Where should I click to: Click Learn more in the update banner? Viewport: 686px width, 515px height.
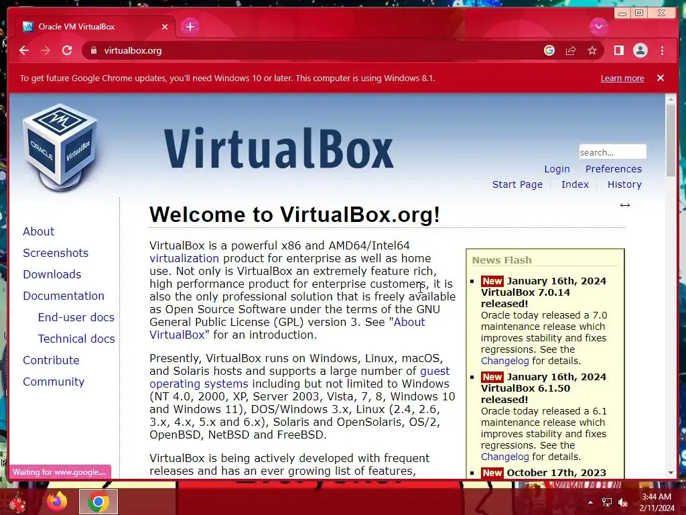[622, 78]
